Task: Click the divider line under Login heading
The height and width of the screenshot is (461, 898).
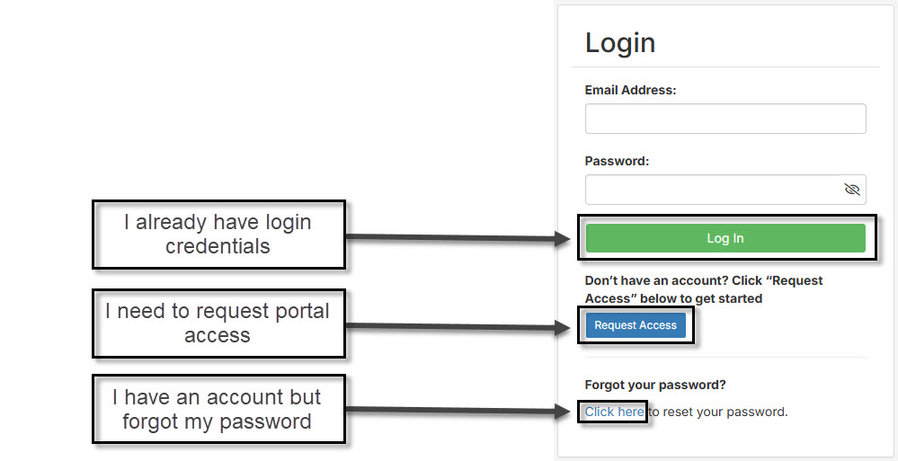Action: [x=725, y=66]
